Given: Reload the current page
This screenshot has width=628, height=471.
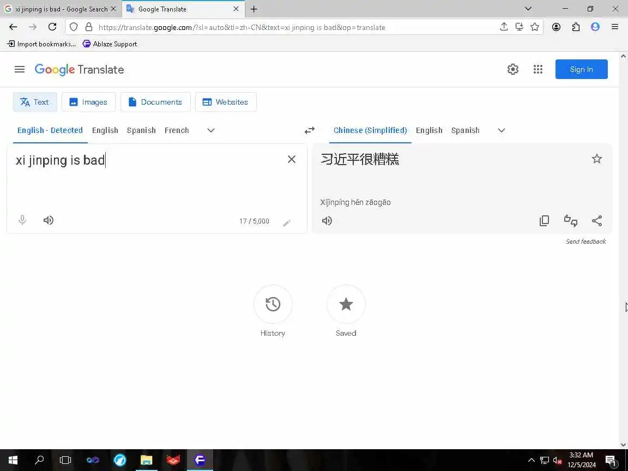Looking at the screenshot, I should (52, 27).
